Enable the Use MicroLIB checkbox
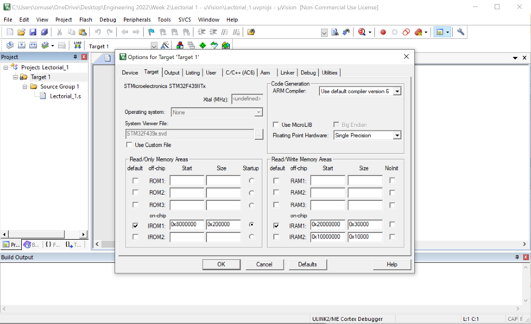Viewport: 531px width, 324px height. click(x=276, y=125)
